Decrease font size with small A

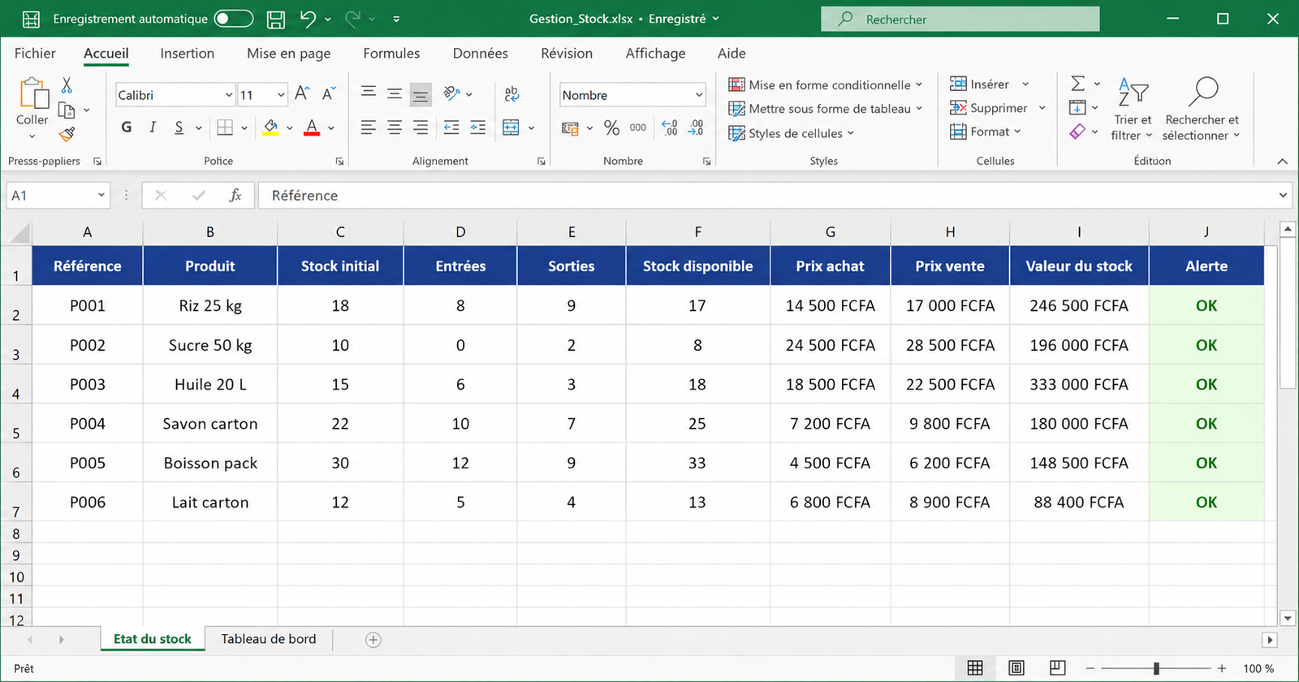click(x=328, y=94)
